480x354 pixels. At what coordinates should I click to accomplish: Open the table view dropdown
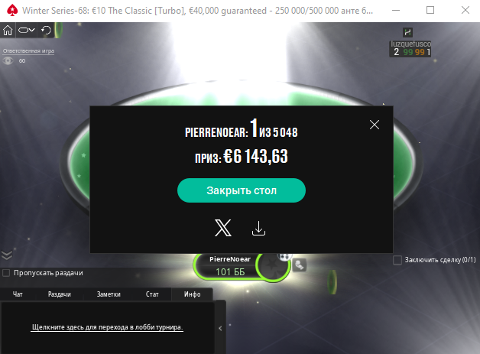coord(27,30)
